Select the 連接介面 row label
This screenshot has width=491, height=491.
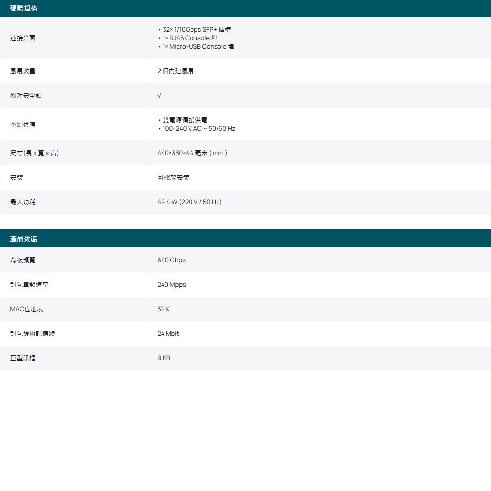[23, 38]
